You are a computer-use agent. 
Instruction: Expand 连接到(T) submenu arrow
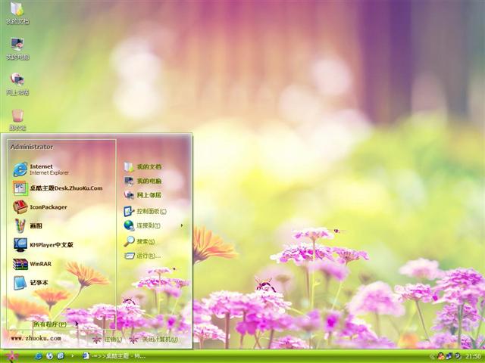182,225
